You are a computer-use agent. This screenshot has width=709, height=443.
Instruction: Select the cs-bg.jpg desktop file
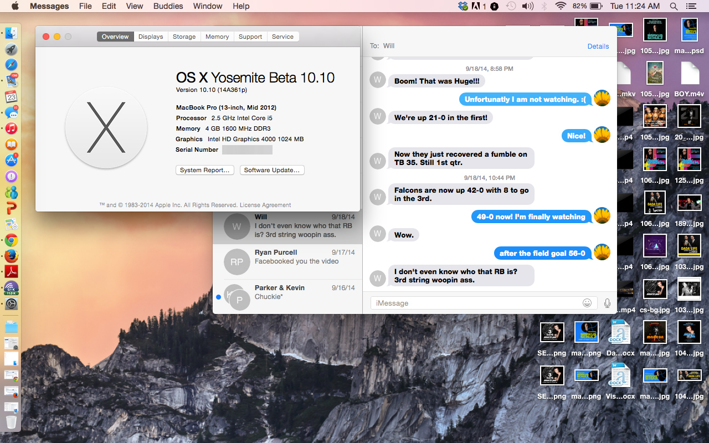(x=655, y=295)
